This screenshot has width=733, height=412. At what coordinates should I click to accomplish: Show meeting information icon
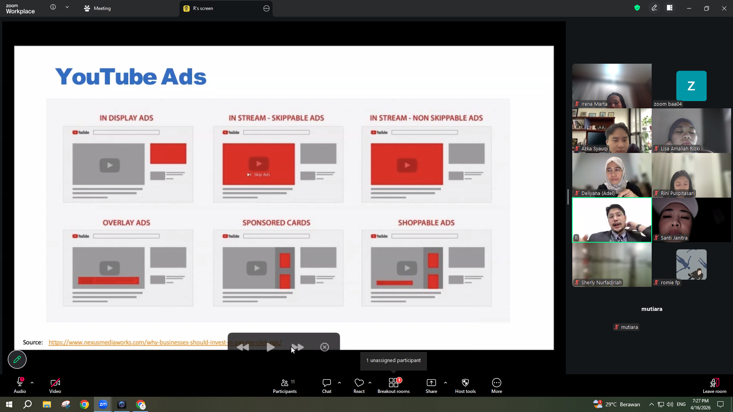(53, 7)
